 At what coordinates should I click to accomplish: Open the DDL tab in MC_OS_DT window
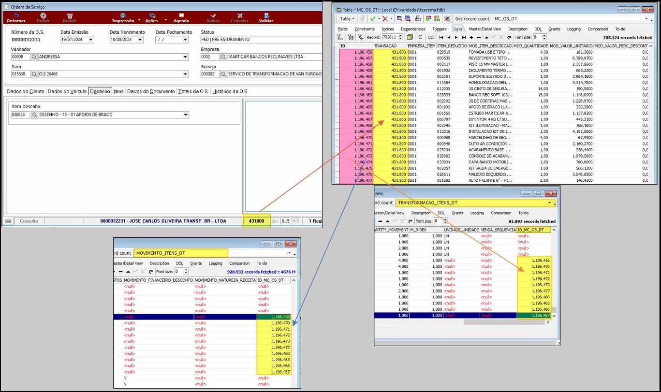pos(538,29)
